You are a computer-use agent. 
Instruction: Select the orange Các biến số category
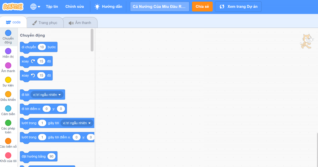[x=8, y=141]
